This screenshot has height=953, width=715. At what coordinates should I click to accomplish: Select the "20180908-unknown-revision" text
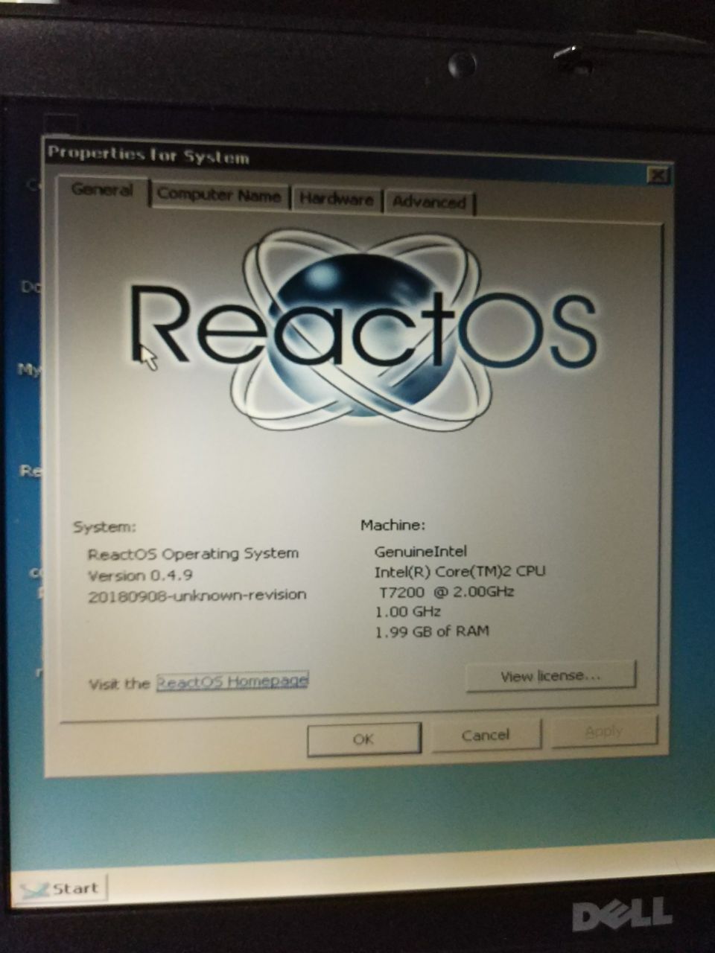point(197,595)
